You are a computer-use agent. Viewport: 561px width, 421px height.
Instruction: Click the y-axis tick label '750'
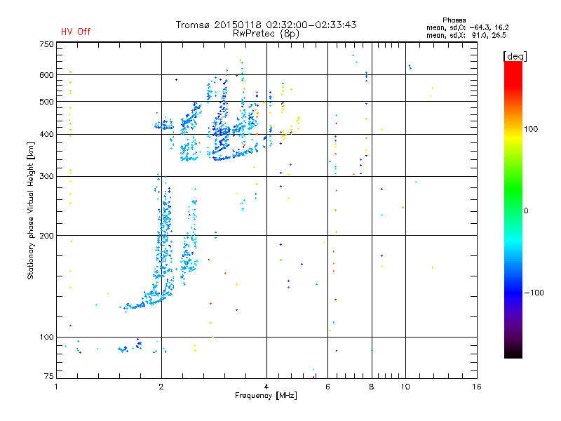[x=46, y=44]
